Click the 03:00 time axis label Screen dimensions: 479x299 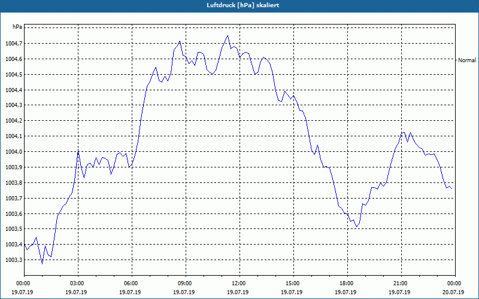coord(77,283)
